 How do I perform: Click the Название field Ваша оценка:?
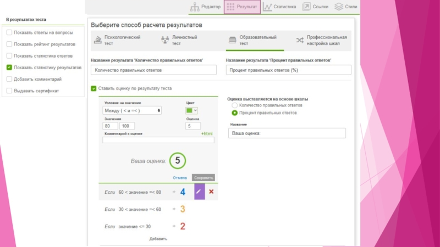coord(287,133)
